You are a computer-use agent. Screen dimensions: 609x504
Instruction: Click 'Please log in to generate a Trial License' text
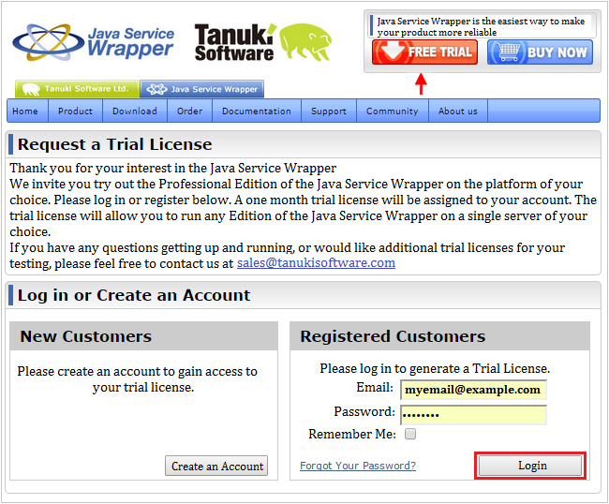(435, 368)
